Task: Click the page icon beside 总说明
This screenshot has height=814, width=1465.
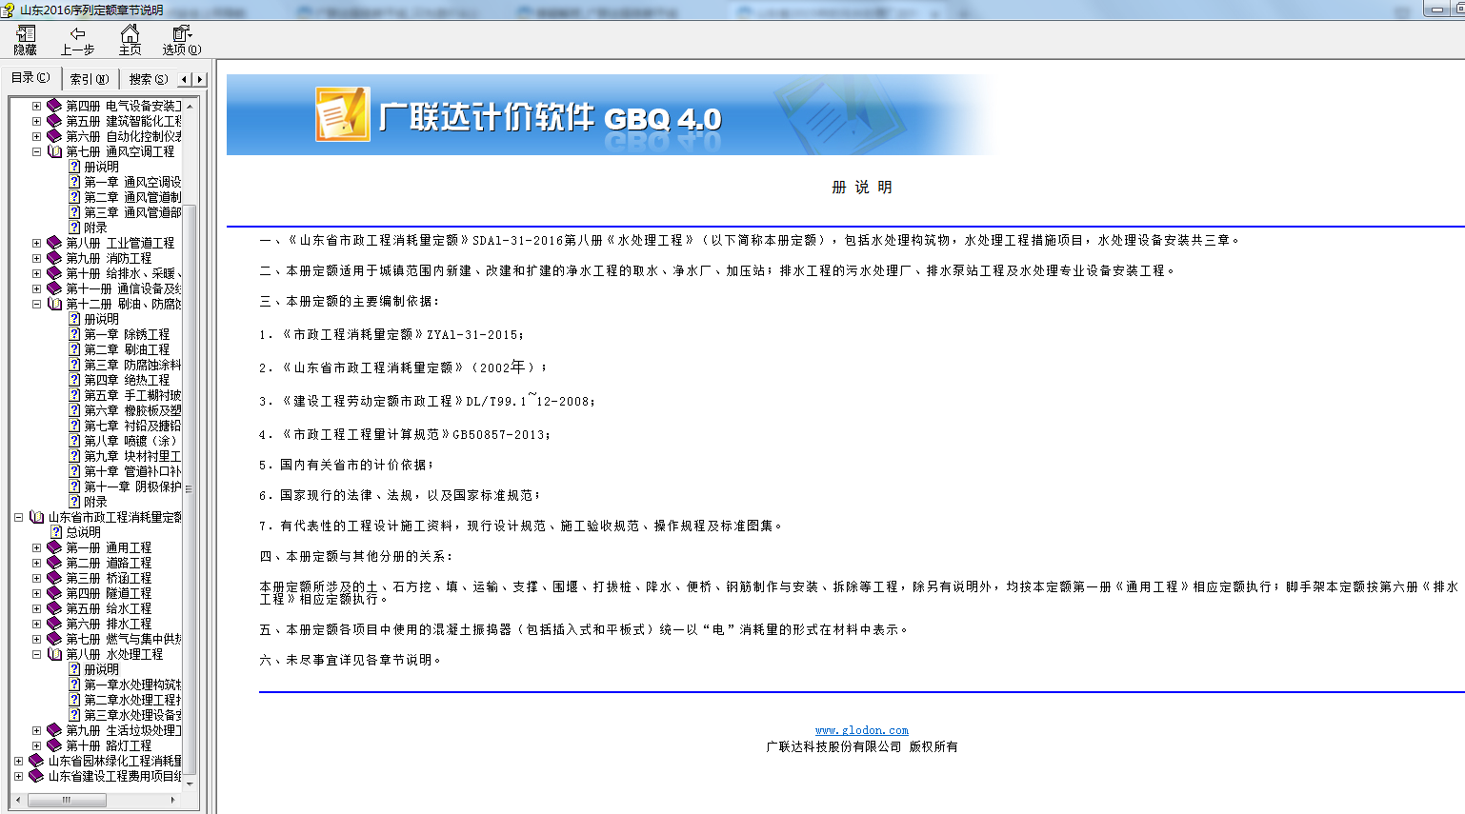Action: pos(56,532)
